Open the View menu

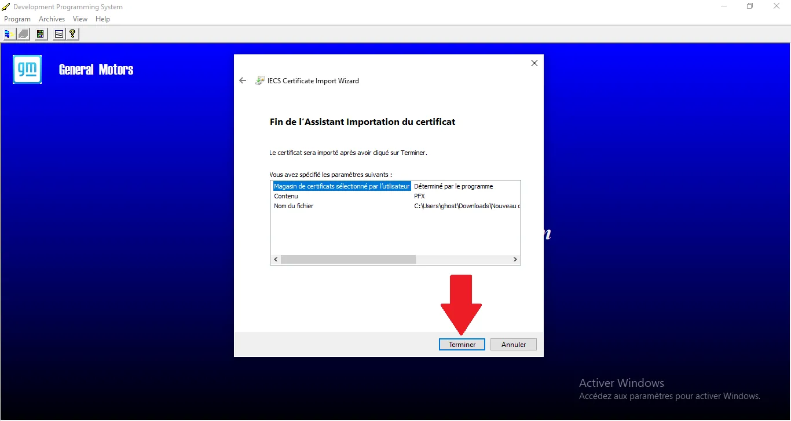click(80, 19)
